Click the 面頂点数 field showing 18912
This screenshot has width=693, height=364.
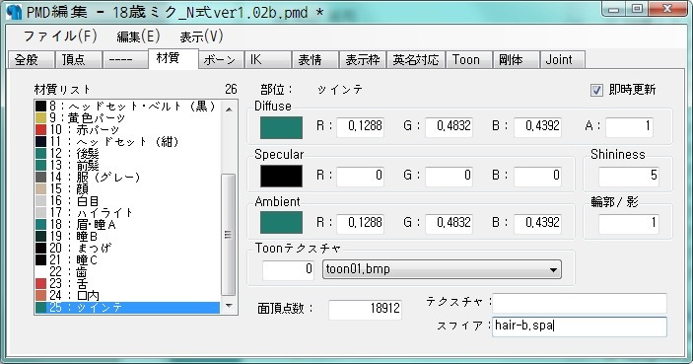(x=365, y=309)
